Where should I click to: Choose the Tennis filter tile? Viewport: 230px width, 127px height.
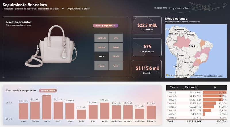[x=116, y=66]
